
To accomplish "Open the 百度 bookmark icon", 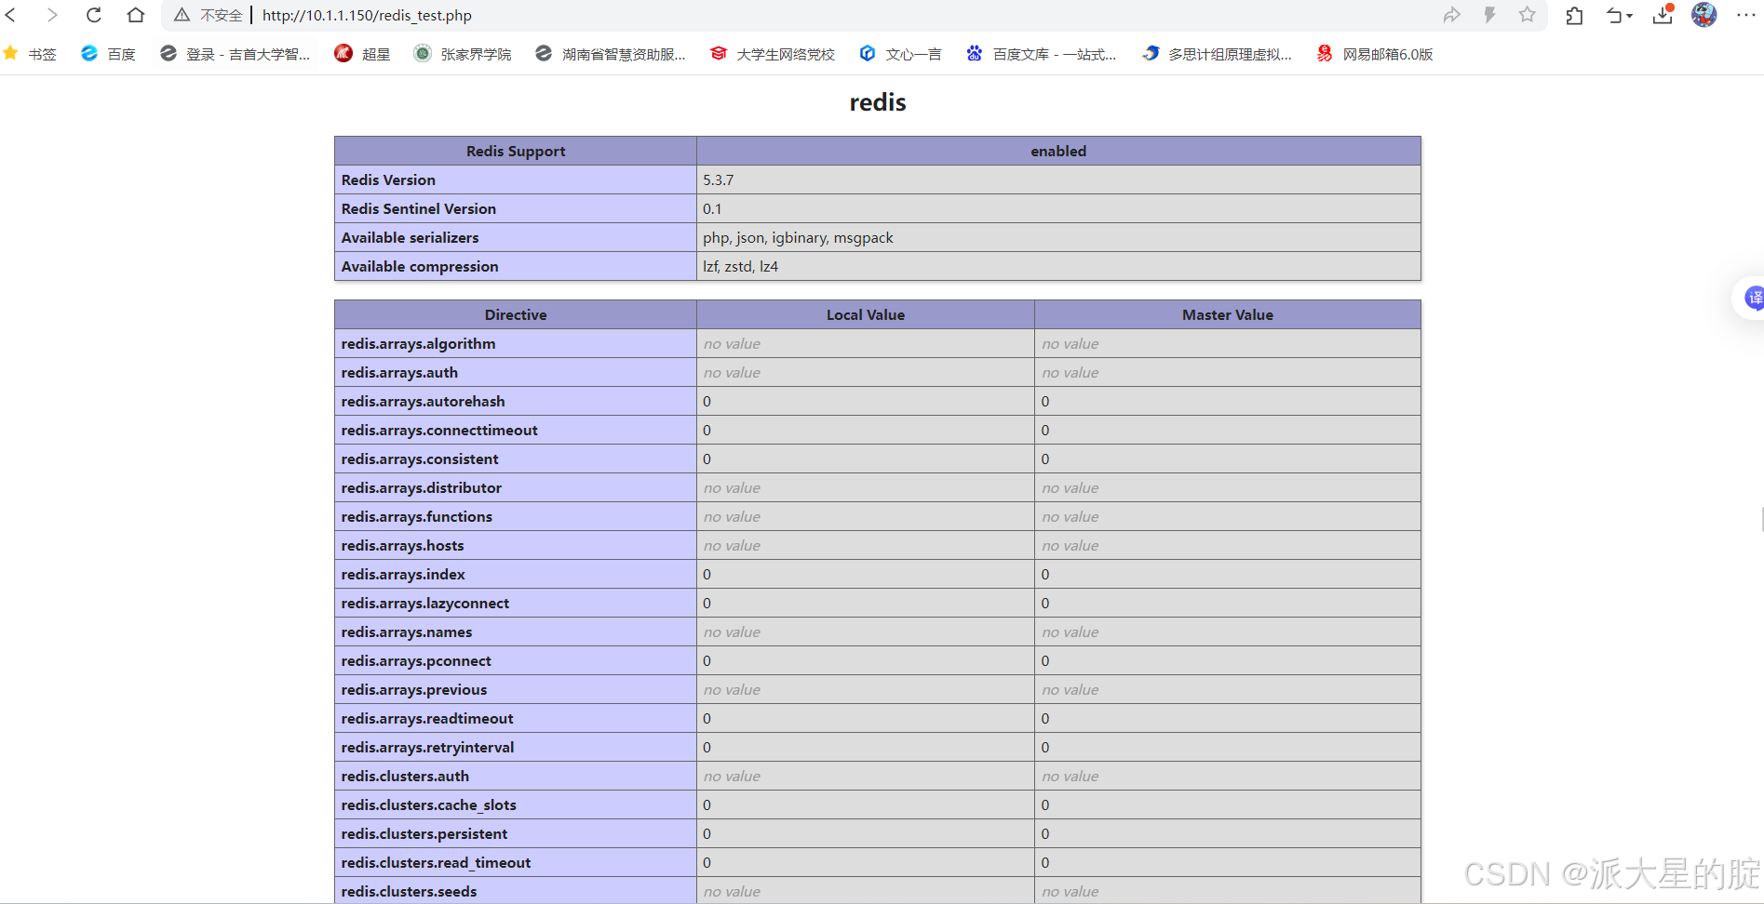I will pos(89,53).
